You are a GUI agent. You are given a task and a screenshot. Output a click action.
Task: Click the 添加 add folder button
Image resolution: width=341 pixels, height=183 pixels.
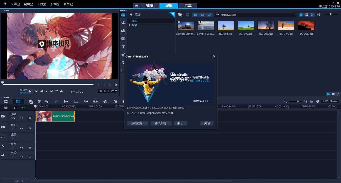[135, 15]
